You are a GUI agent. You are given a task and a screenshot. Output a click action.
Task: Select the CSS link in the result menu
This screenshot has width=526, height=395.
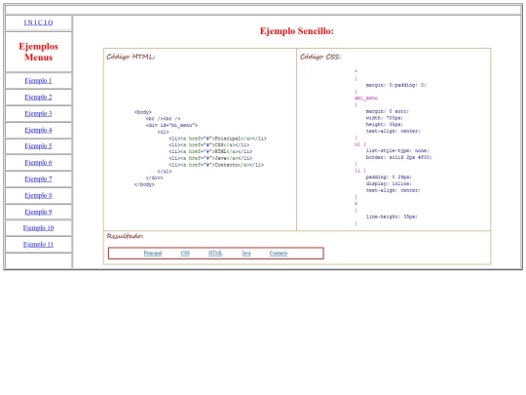coord(185,253)
